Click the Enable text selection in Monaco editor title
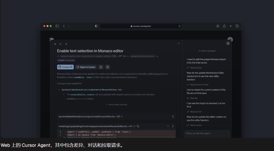This screenshot has height=151, width=274. coord(90,51)
